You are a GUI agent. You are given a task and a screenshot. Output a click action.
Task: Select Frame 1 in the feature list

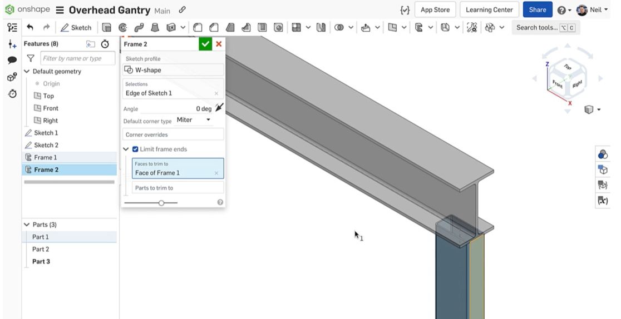45,157
